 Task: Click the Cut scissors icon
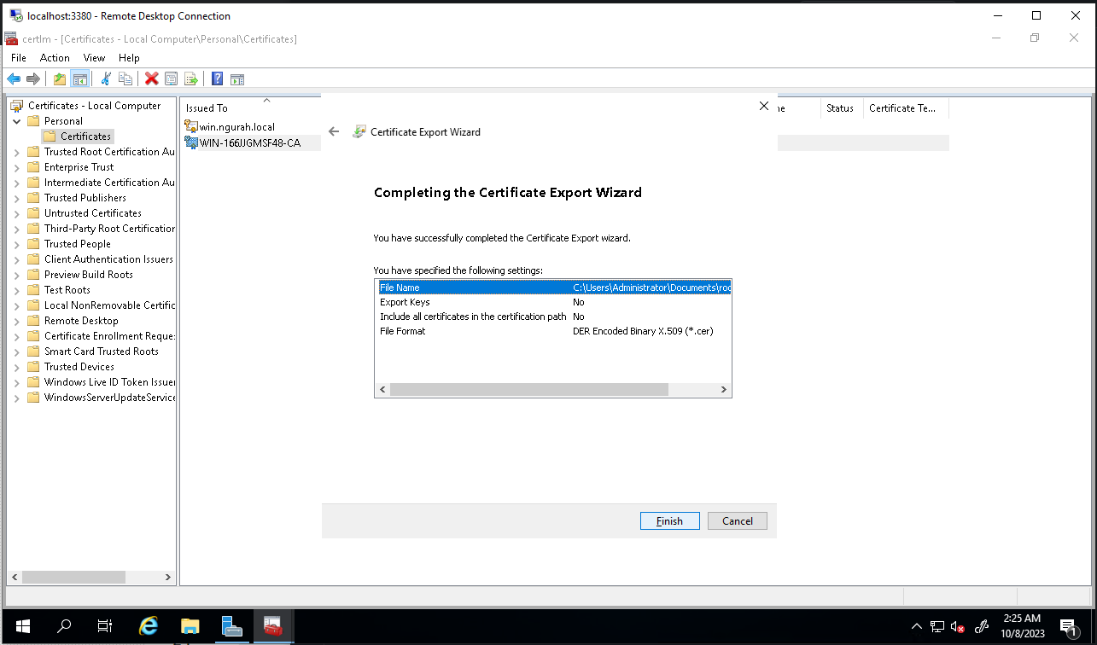click(x=106, y=79)
